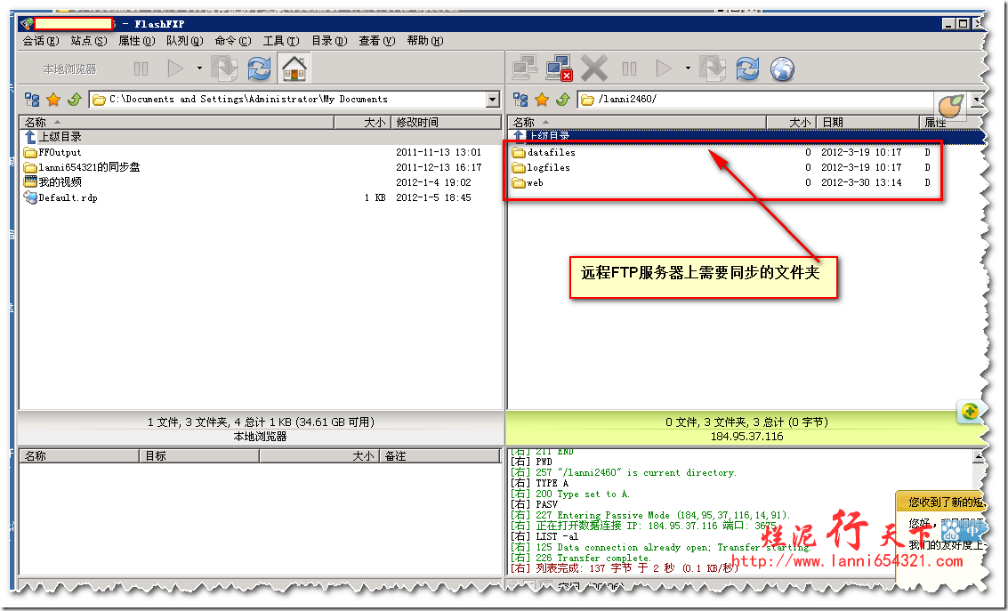Refresh the remote pane file listing

pos(747,68)
